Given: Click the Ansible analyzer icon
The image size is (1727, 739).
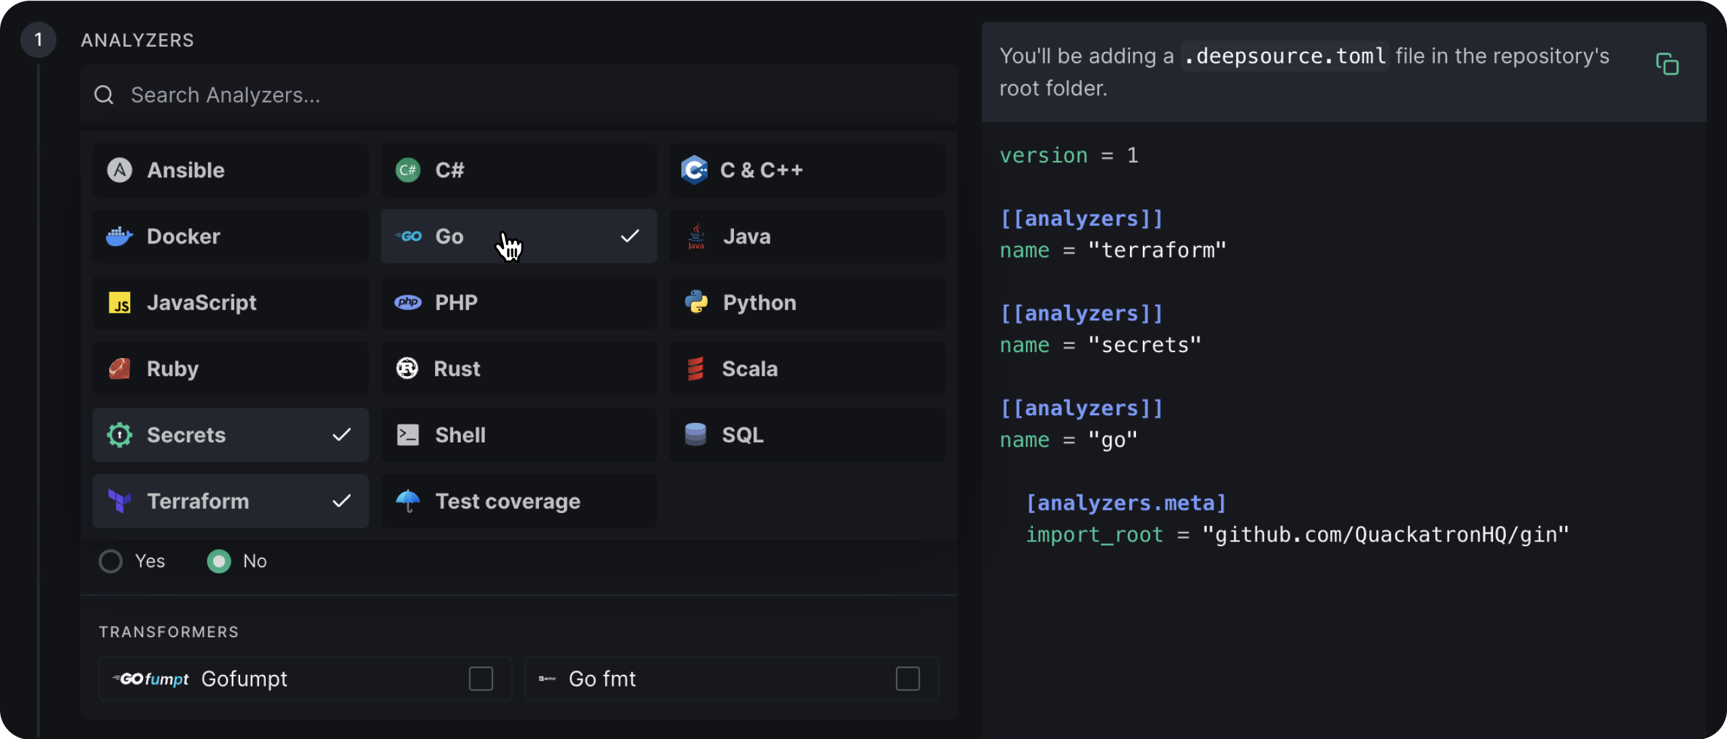Looking at the screenshot, I should click(x=119, y=170).
